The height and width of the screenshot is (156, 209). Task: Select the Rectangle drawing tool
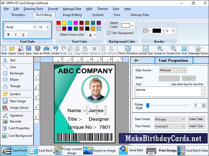13,73
